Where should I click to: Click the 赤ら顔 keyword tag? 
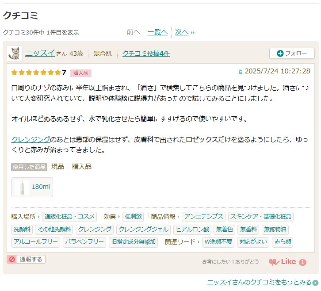click(282, 242)
